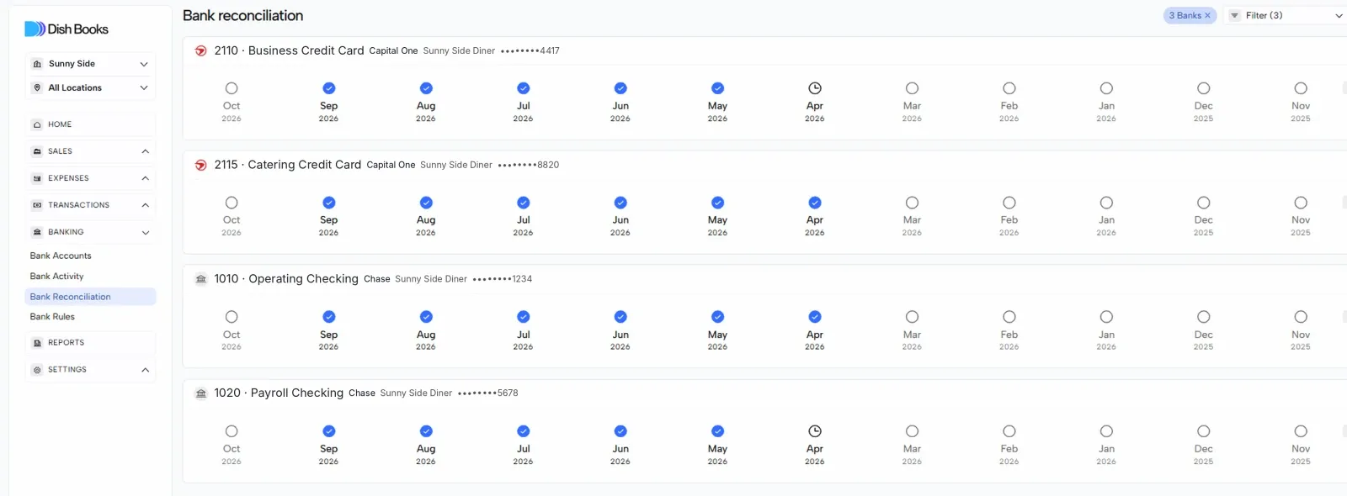Toggle the Settings section chevron
Viewport: 1347px width, 496px height.
(145, 370)
